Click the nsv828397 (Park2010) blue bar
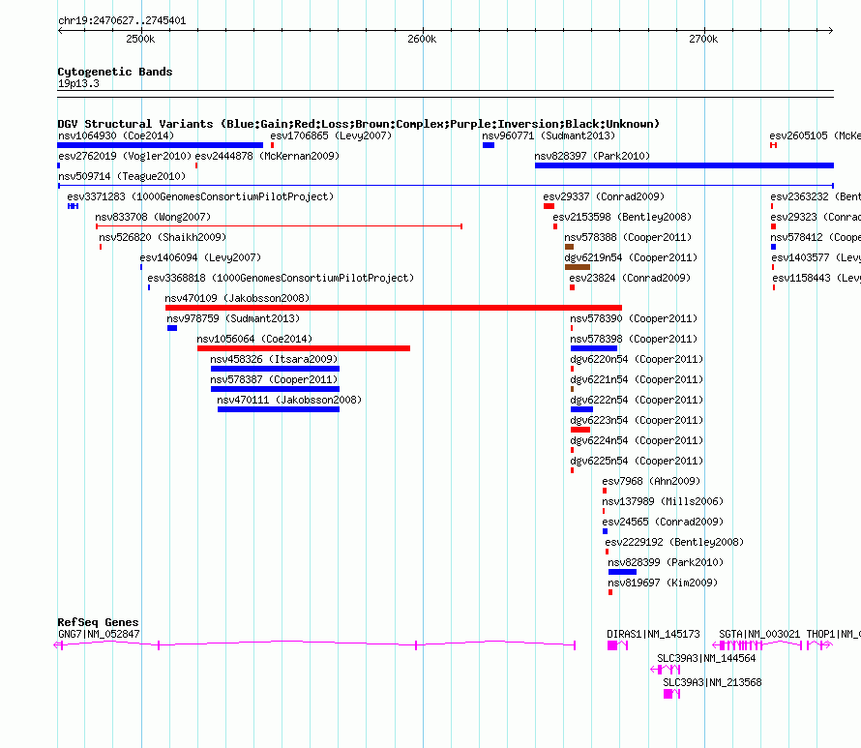Screen dimensions: 861x748 click(x=684, y=165)
